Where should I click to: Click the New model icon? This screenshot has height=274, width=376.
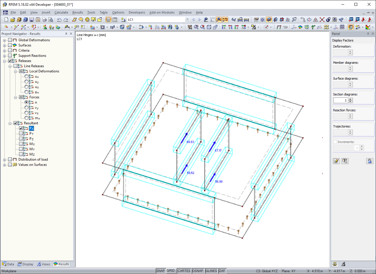pyautogui.click(x=6, y=20)
